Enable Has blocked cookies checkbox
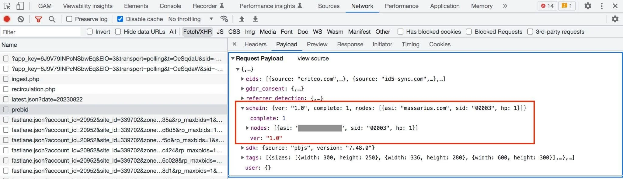Image resolution: width=623 pixels, height=179 pixels. click(401, 31)
